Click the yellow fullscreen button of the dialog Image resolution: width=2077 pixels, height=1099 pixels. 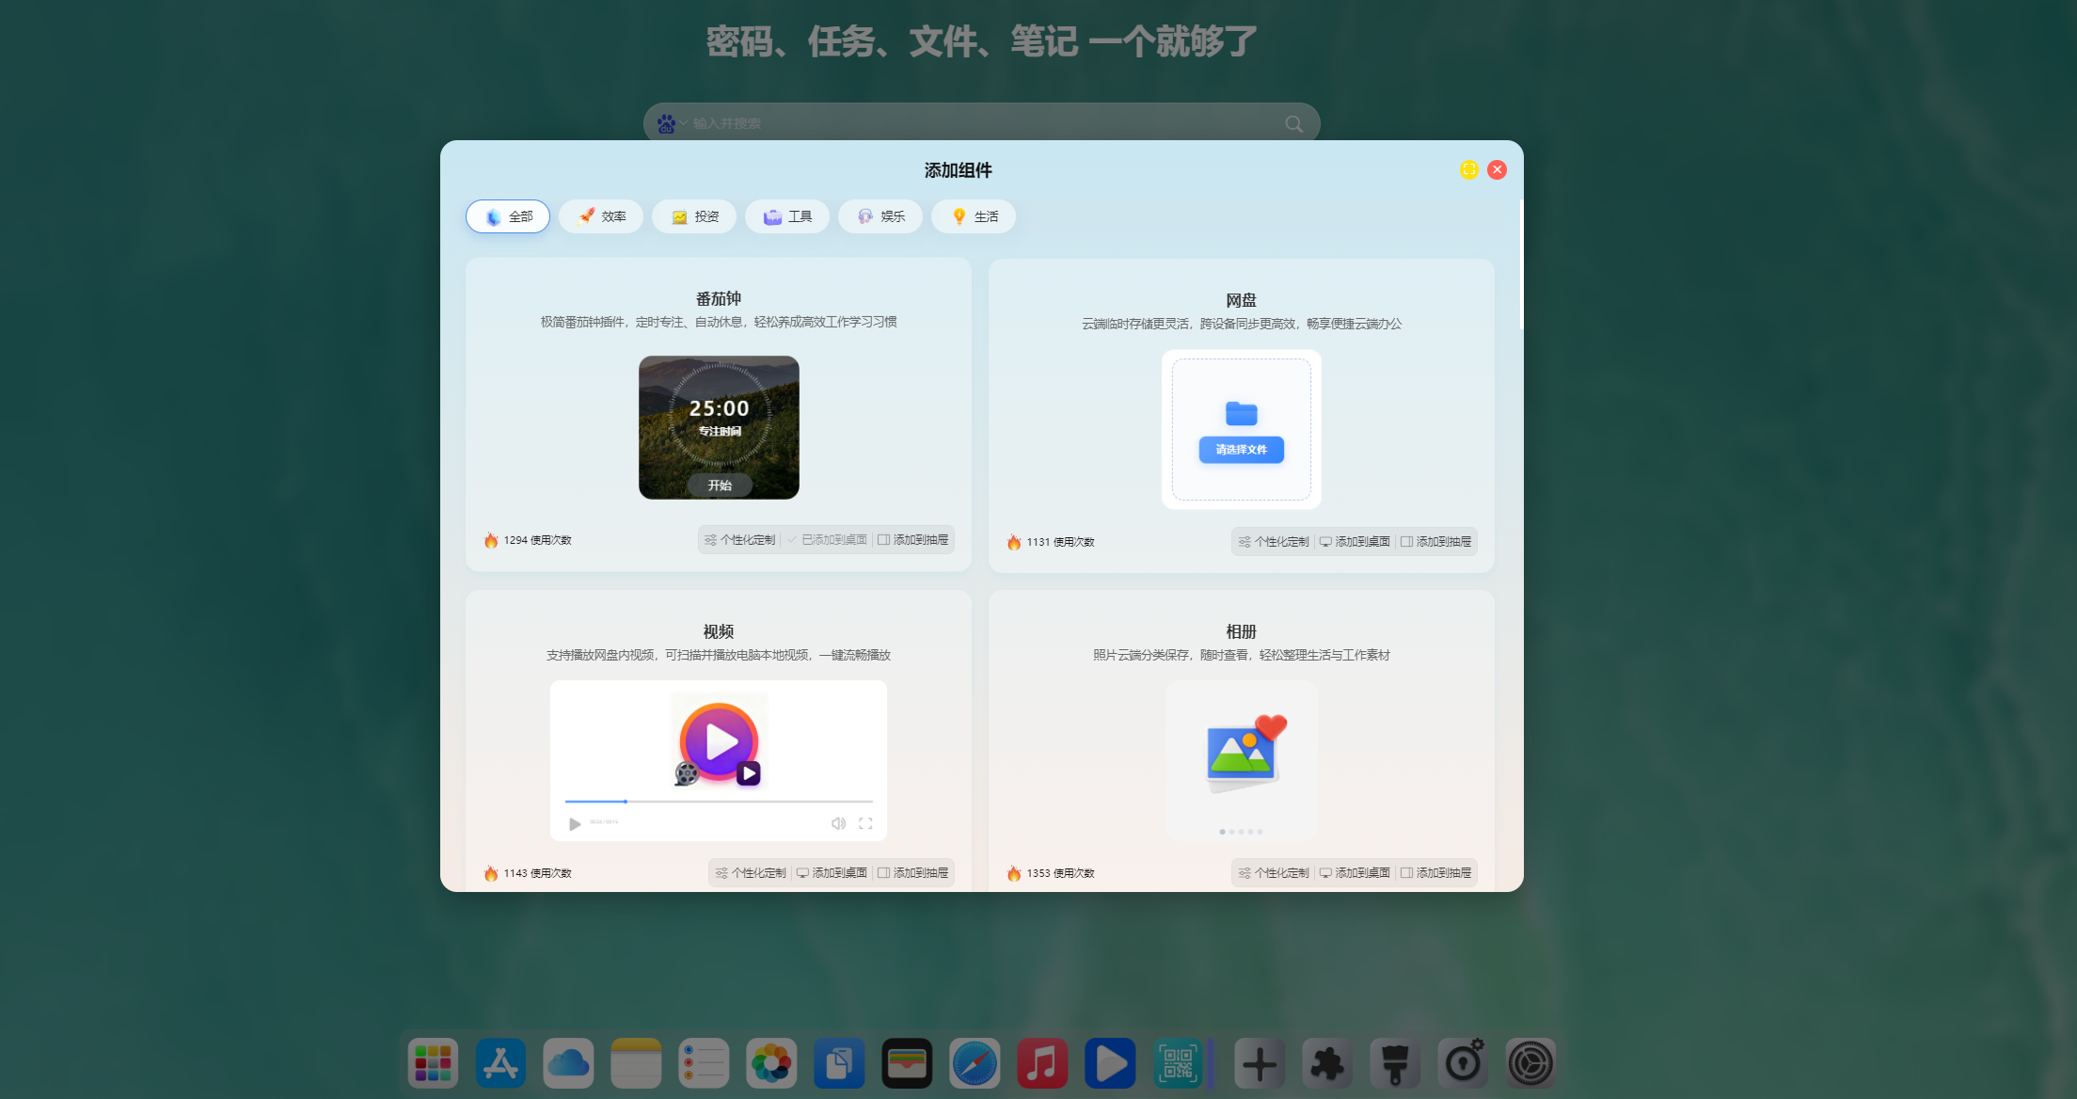[1469, 169]
